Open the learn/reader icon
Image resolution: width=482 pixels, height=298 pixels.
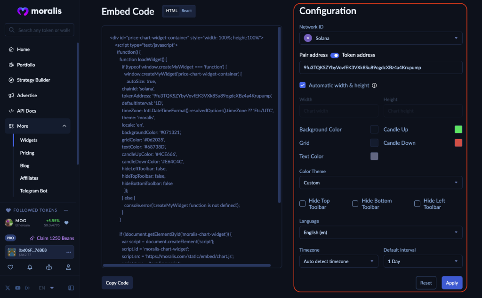(49, 267)
